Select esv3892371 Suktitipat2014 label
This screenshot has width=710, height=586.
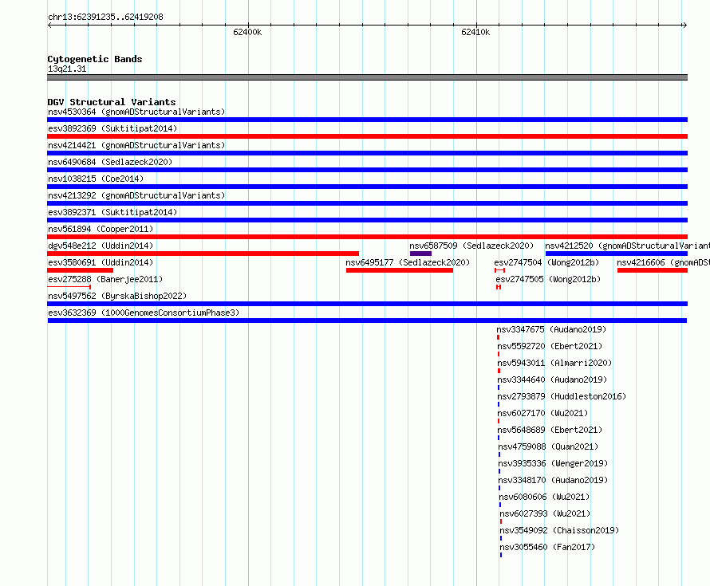112,212
